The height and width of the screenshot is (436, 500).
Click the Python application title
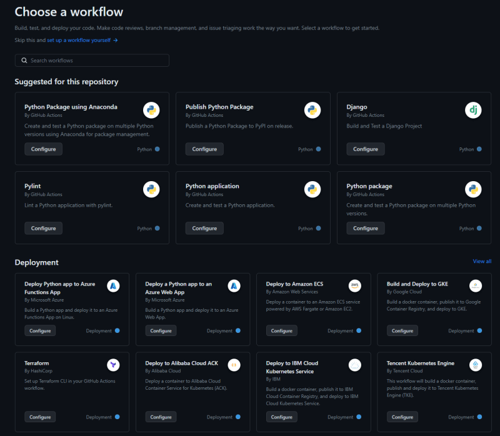pos(212,186)
